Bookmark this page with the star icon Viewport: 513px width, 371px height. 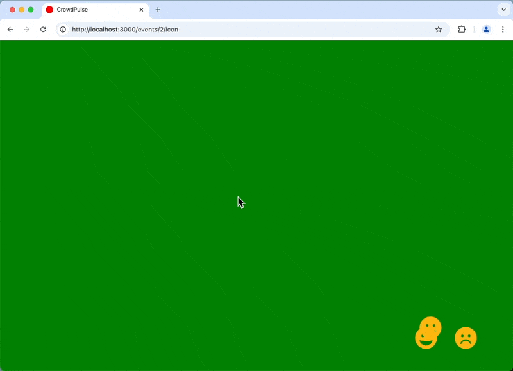point(439,30)
